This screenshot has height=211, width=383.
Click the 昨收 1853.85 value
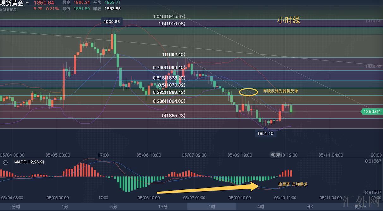point(112,9)
